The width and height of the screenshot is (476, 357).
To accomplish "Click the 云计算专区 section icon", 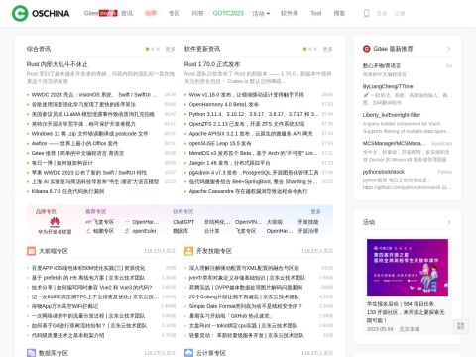I will coord(188,353).
